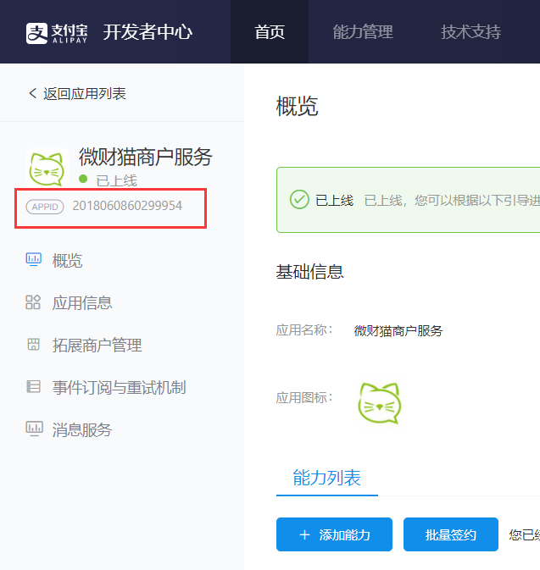The width and height of the screenshot is (540, 570).
Task: Click the 批量签约 button
Action: [x=451, y=534]
